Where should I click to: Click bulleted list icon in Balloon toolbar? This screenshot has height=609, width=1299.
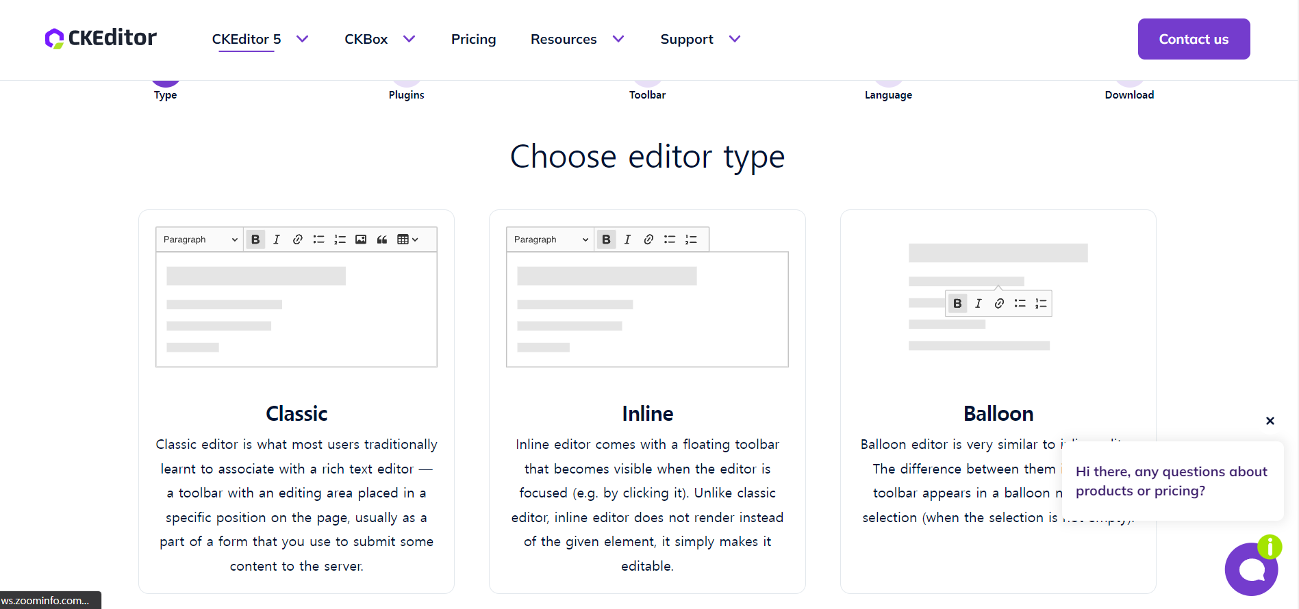(1020, 304)
